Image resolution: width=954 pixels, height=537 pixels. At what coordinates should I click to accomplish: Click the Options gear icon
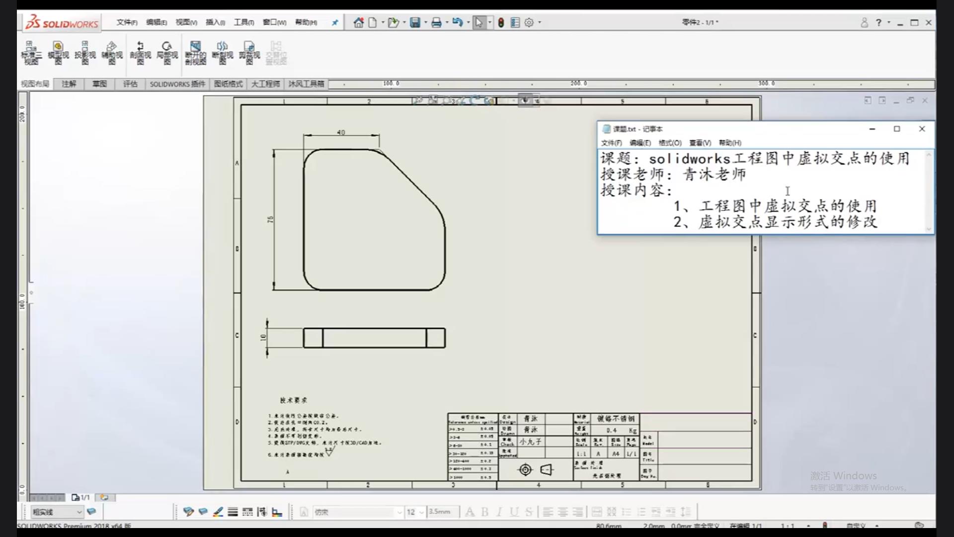point(529,22)
